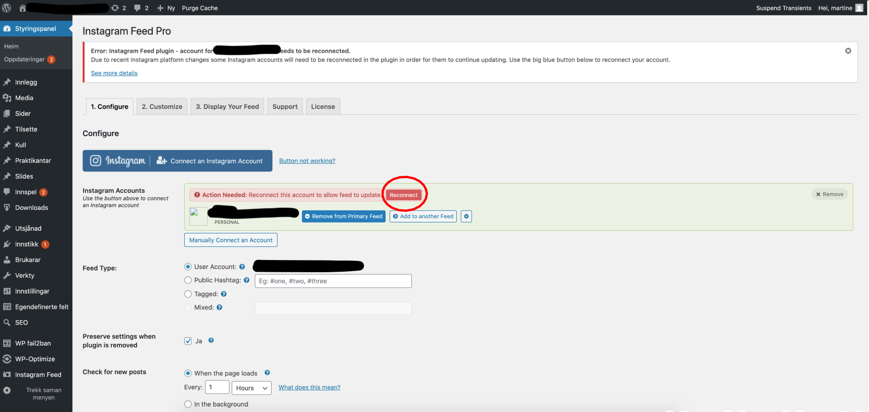Click the User Account help question icon
This screenshot has height=412, width=869.
242,267
